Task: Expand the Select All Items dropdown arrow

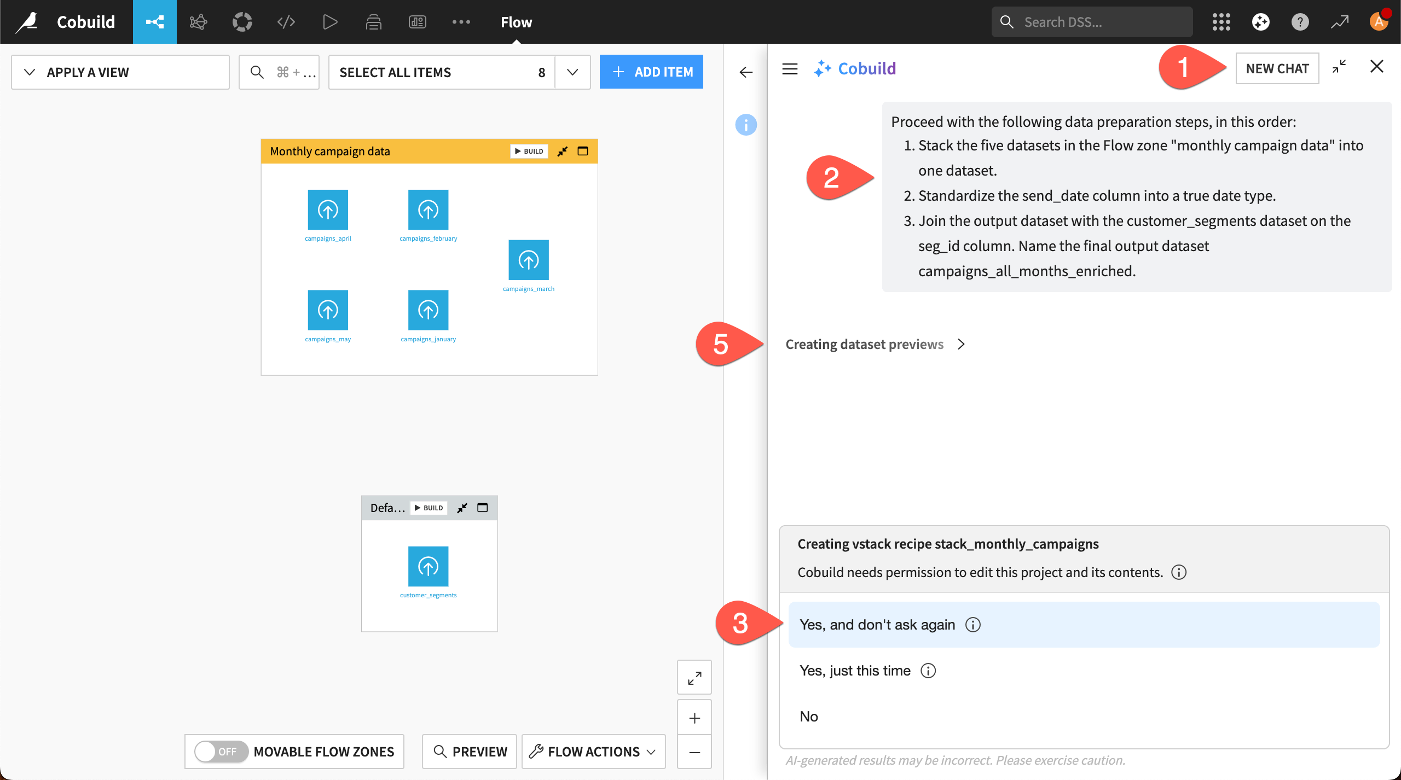Action: [572, 72]
